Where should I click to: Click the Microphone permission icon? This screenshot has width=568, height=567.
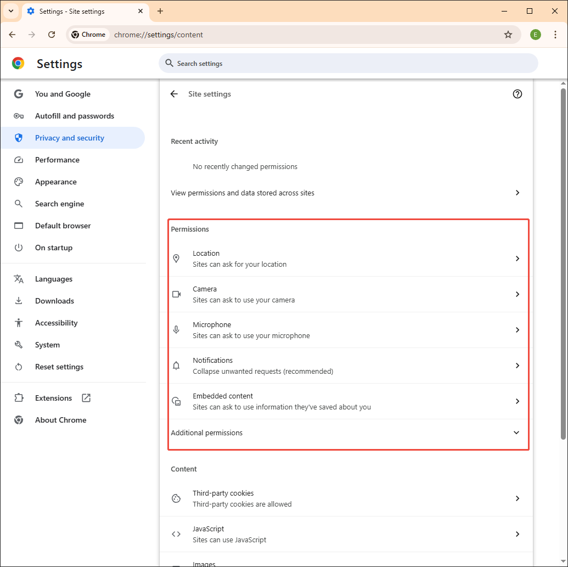(x=176, y=329)
